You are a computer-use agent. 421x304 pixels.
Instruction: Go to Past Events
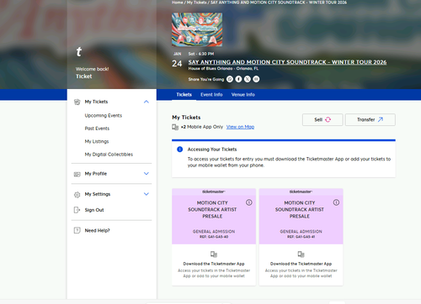97,128
